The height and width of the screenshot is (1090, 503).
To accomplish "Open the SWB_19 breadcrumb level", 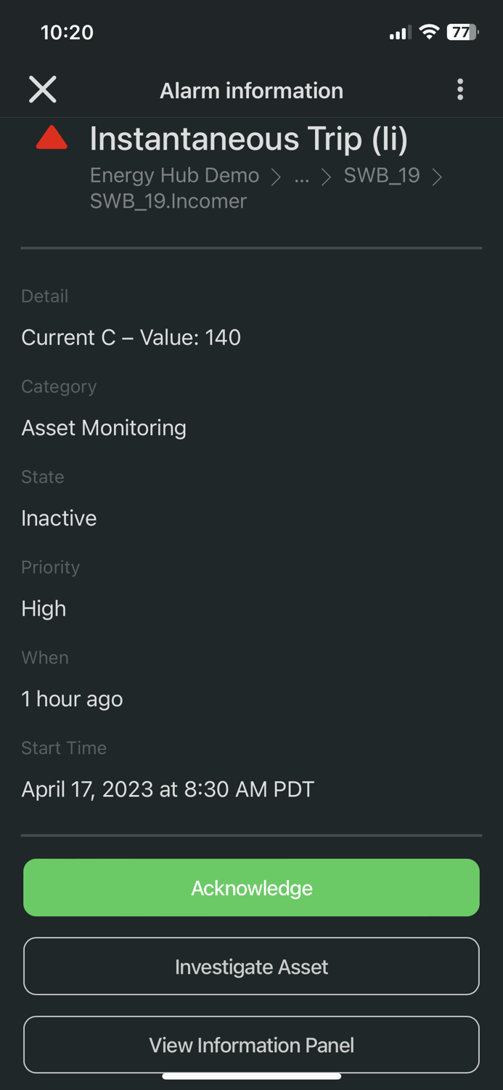I will pyautogui.click(x=382, y=176).
